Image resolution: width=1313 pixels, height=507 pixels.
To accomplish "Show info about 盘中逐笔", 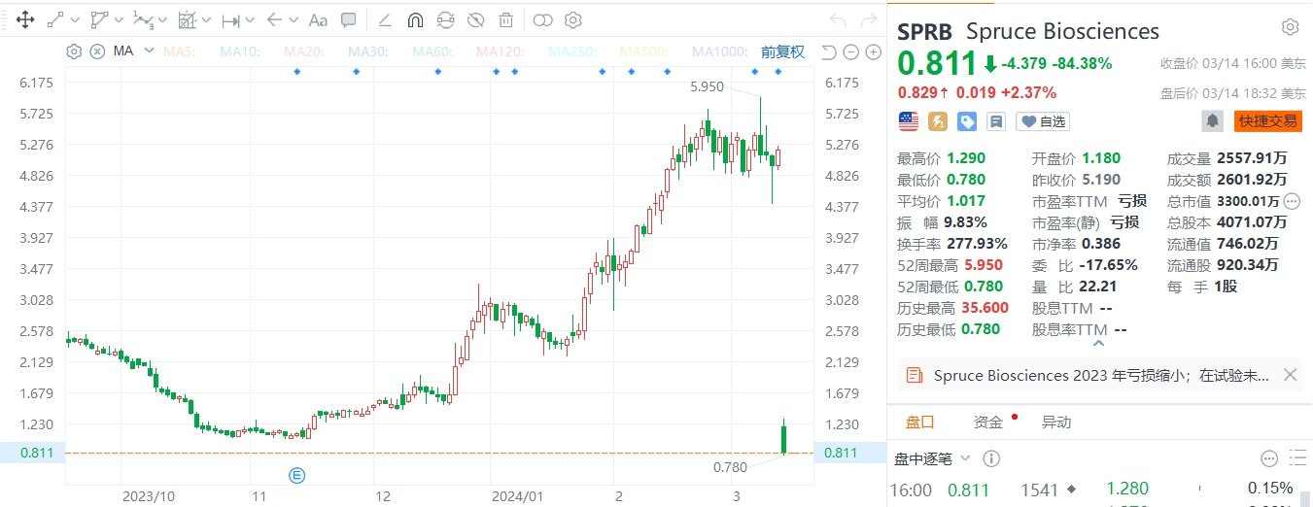I will (x=991, y=458).
